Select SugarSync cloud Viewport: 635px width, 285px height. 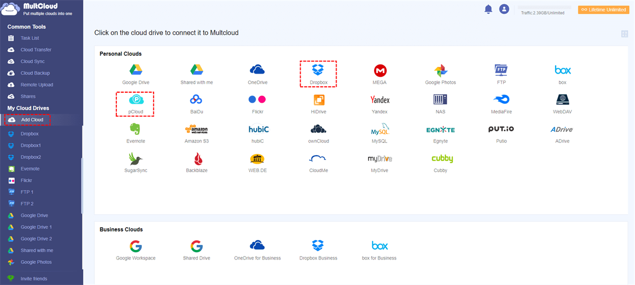pos(135,163)
